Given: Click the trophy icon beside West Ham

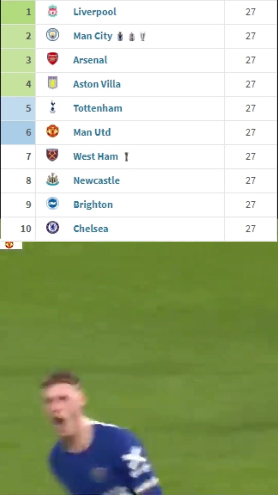Looking at the screenshot, I should tap(126, 157).
